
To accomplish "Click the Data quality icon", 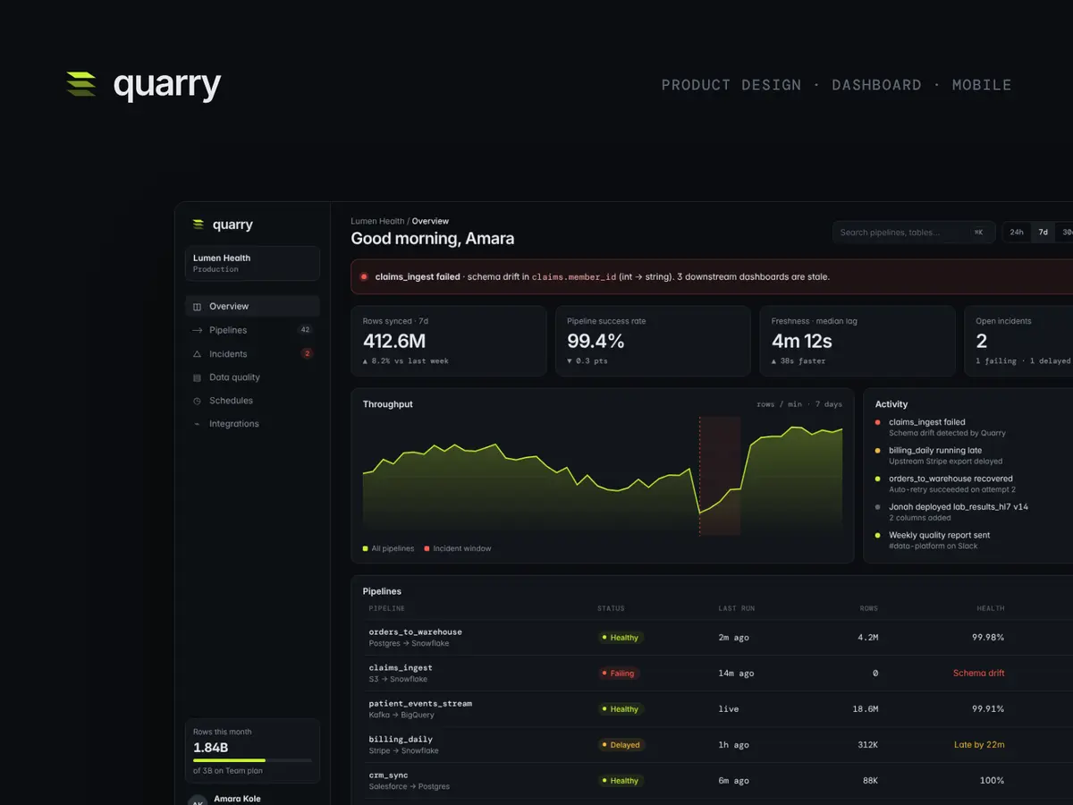I will coord(197,377).
